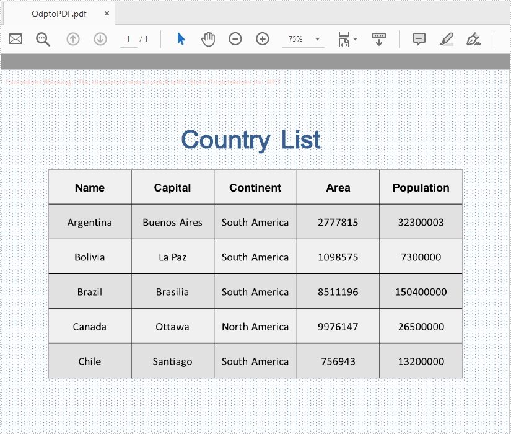
Task: Click the Area column header
Action: (338, 187)
